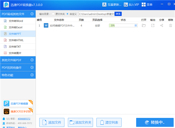
Task: Open the user account icon
Action: tap(104, 5)
